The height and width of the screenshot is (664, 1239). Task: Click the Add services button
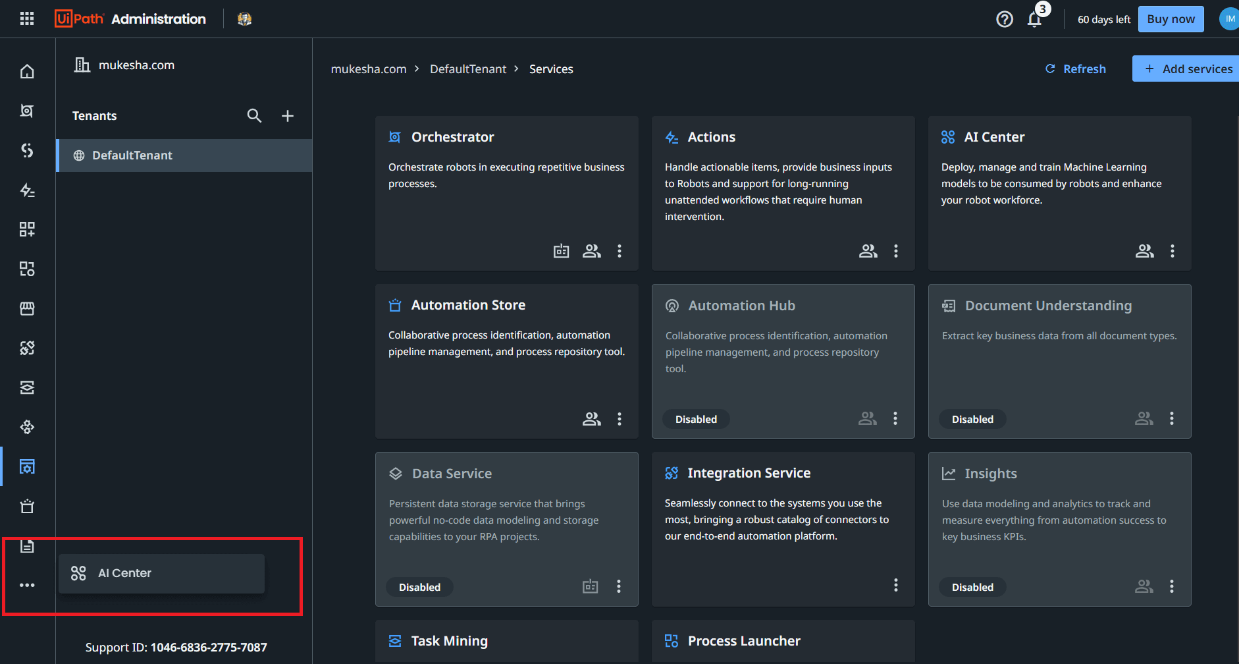click(1192, 69)
